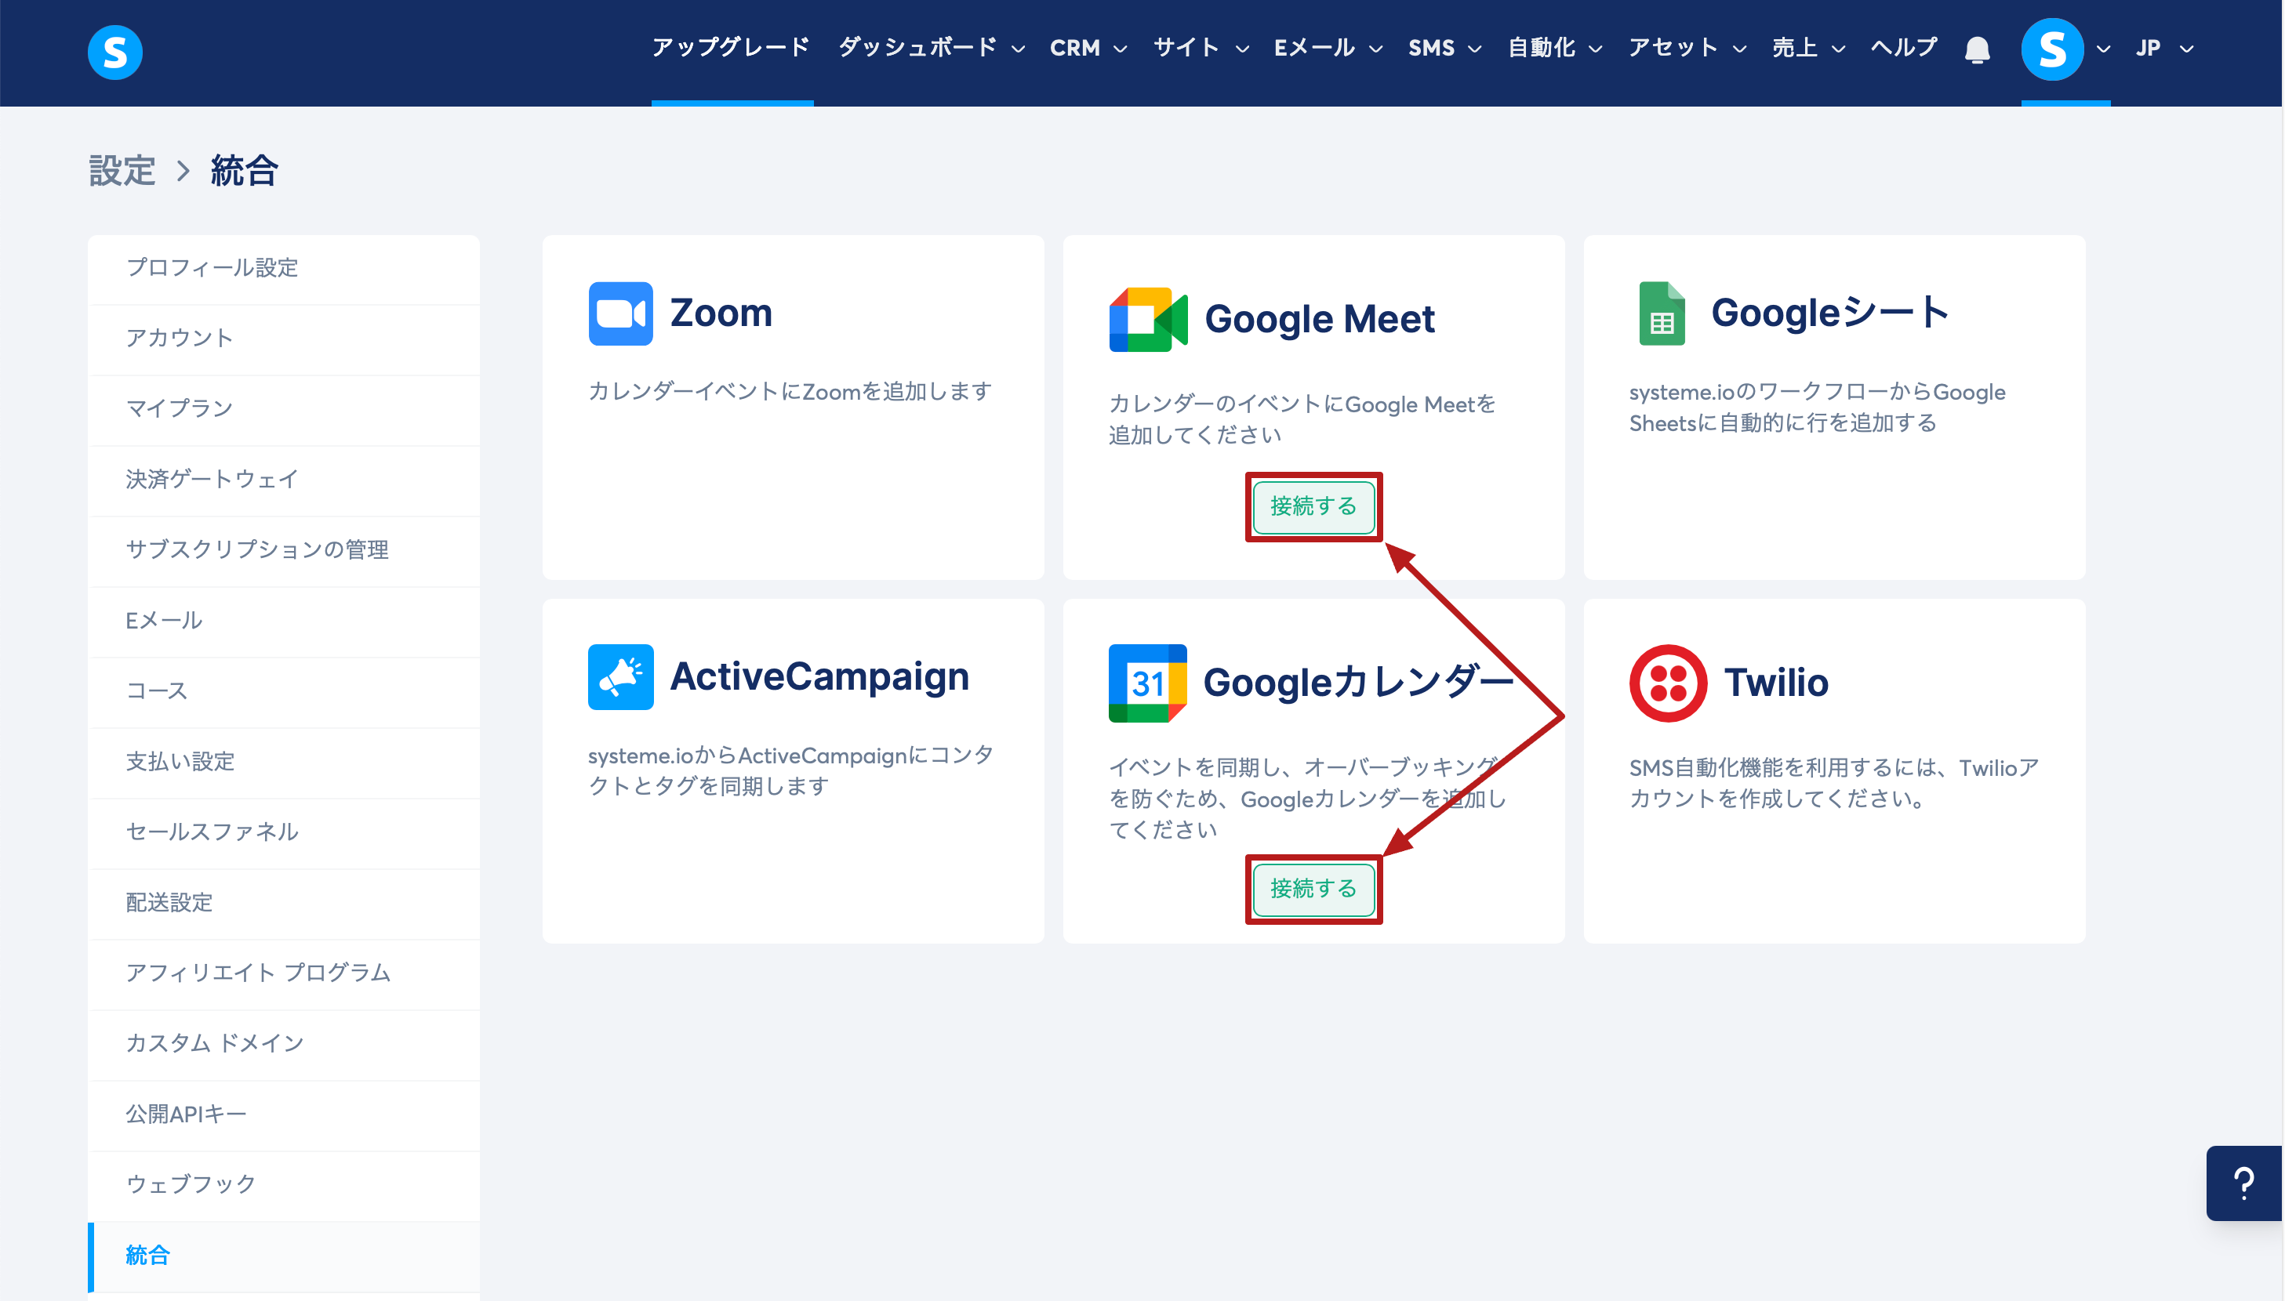Open the アップグレード menu item

(730, 47)
